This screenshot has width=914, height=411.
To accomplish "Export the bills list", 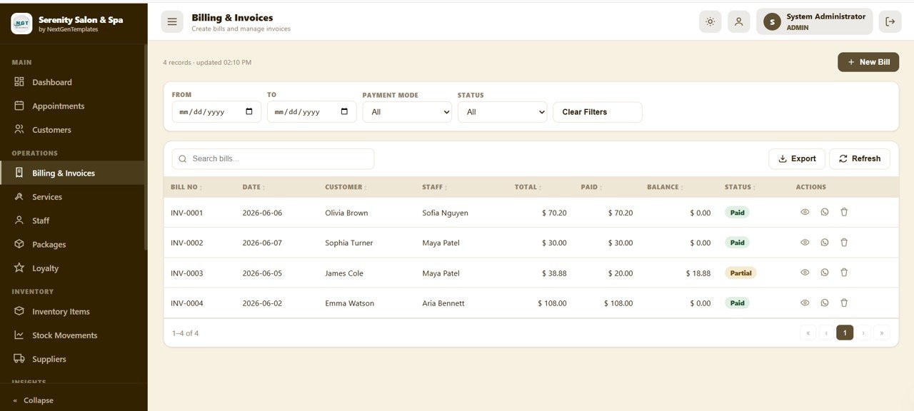I will (797, 158).
